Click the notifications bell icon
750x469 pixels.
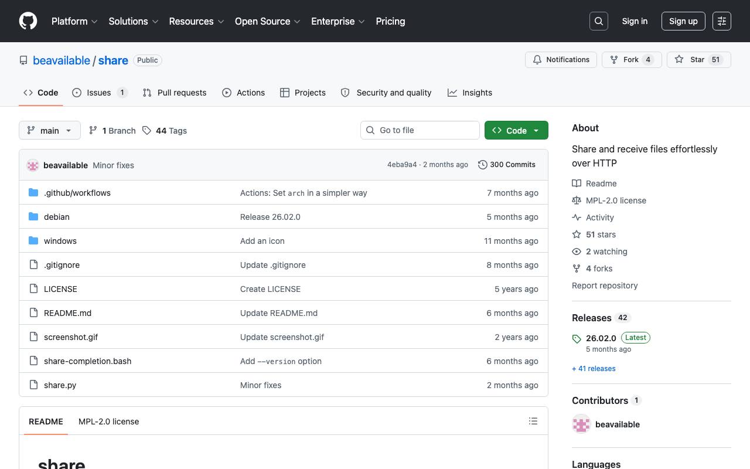pyautogui.click(x=537, y=60)
